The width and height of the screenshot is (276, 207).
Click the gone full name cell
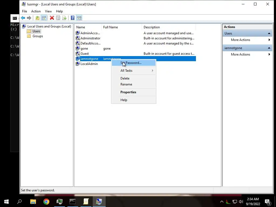point(107,49)
